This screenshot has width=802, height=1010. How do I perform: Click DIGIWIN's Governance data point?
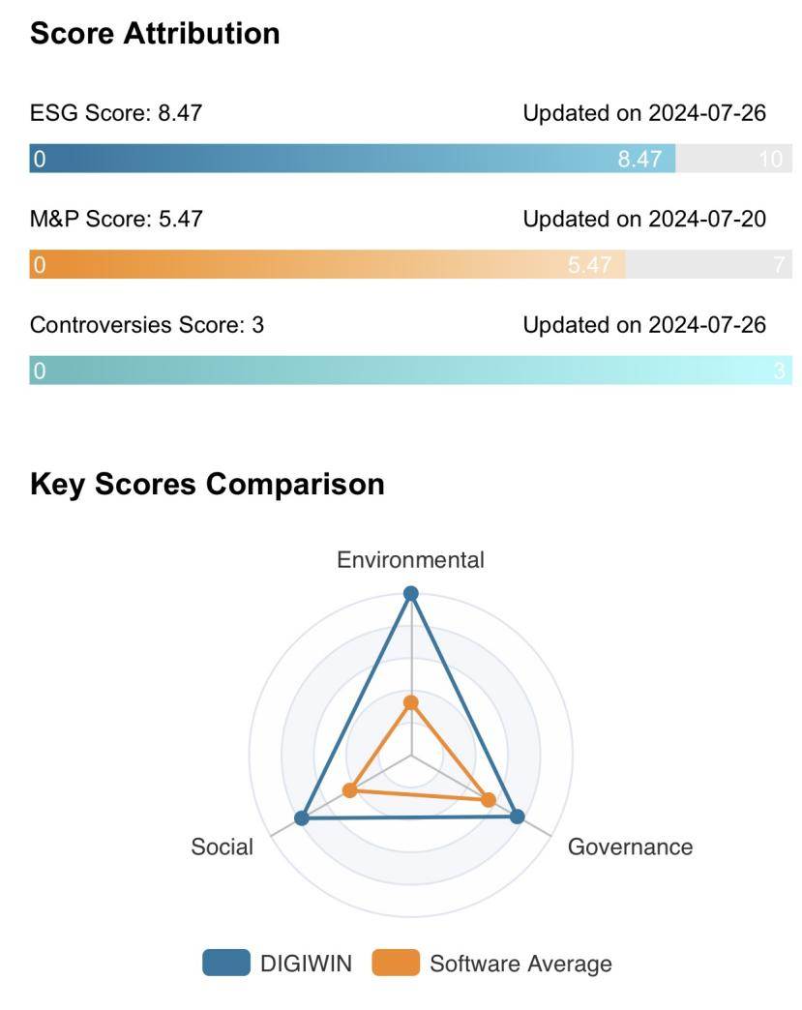pos(518,817)
